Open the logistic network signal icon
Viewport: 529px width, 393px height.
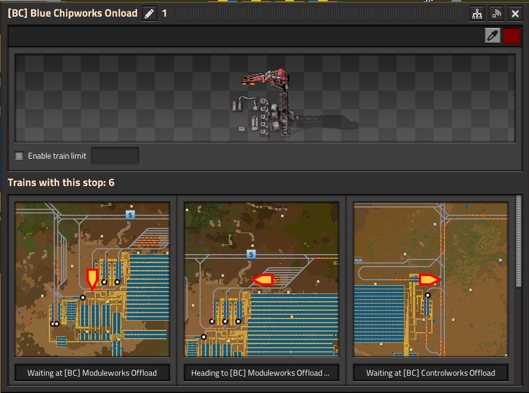496,14
